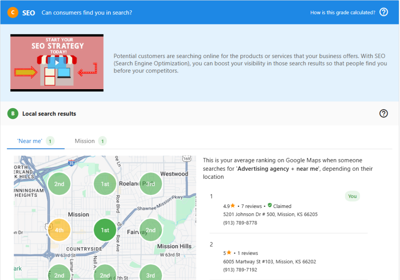Viewport: 400px width, 280px height.
Task: Click the phone number (913) 789-7192
Action: [240, 270]
